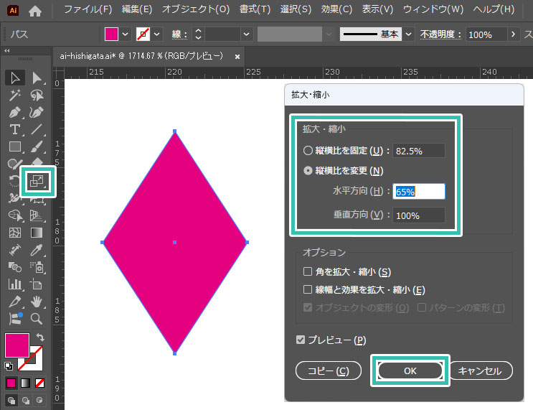Open the fill color dropdown in control bar
The width and height of the screenshot is (533, 410).
coord(126,34)
